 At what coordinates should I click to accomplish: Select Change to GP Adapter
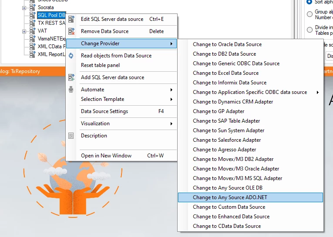[250, 111]
